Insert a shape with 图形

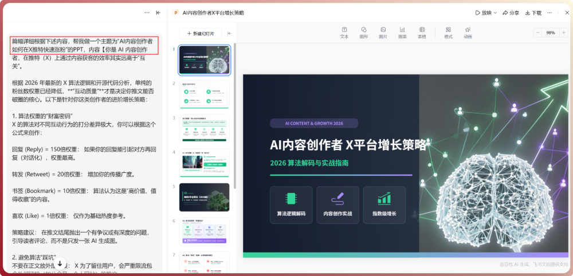[364, 33]
